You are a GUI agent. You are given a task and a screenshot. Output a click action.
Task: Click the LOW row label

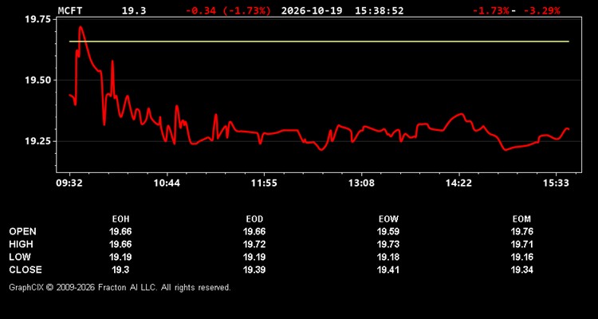point(20,257)
